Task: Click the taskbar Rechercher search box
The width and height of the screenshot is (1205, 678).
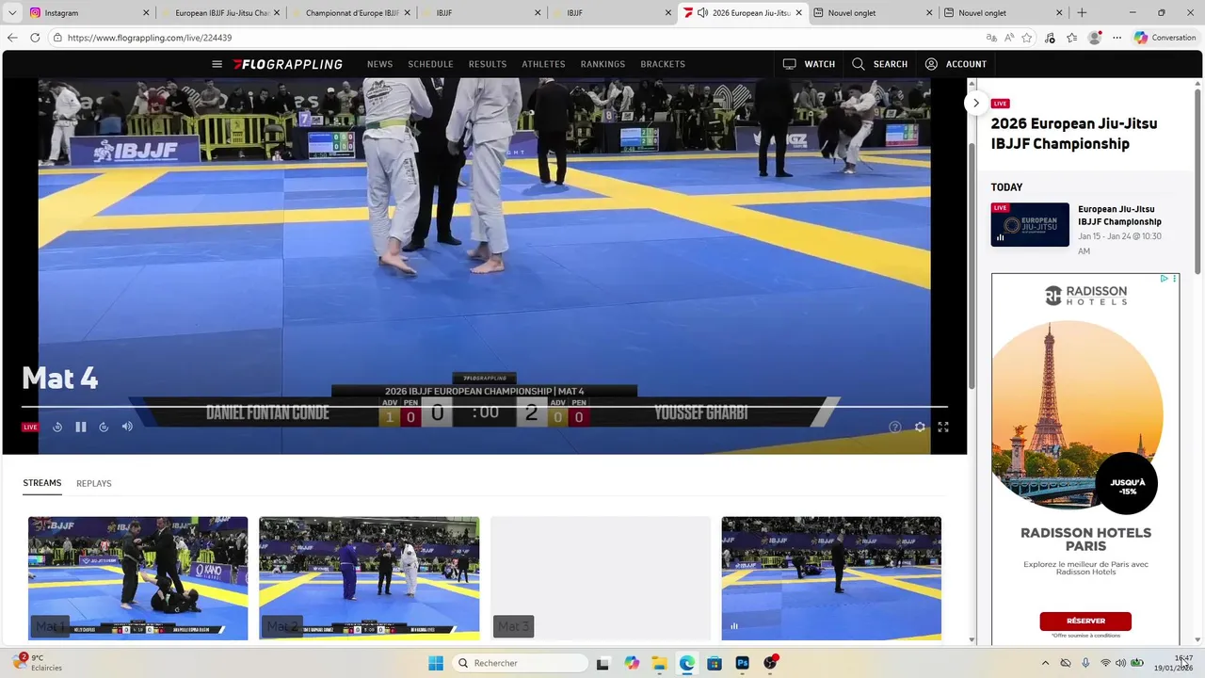Action: coord(521,663)
